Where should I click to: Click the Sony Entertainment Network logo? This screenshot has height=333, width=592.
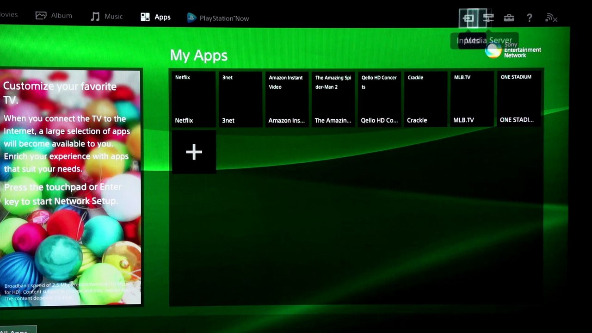513,50
